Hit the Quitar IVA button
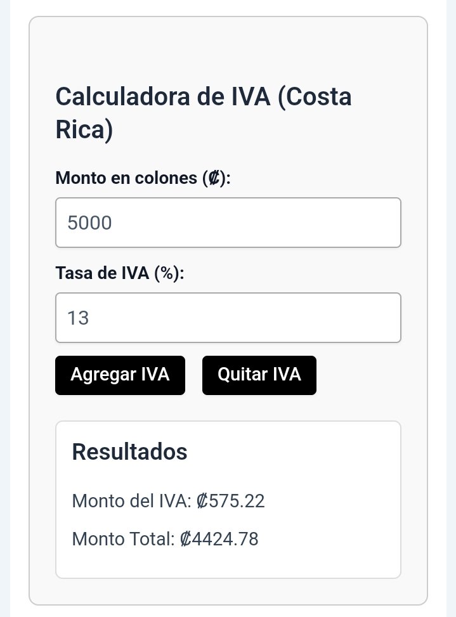 259,375
